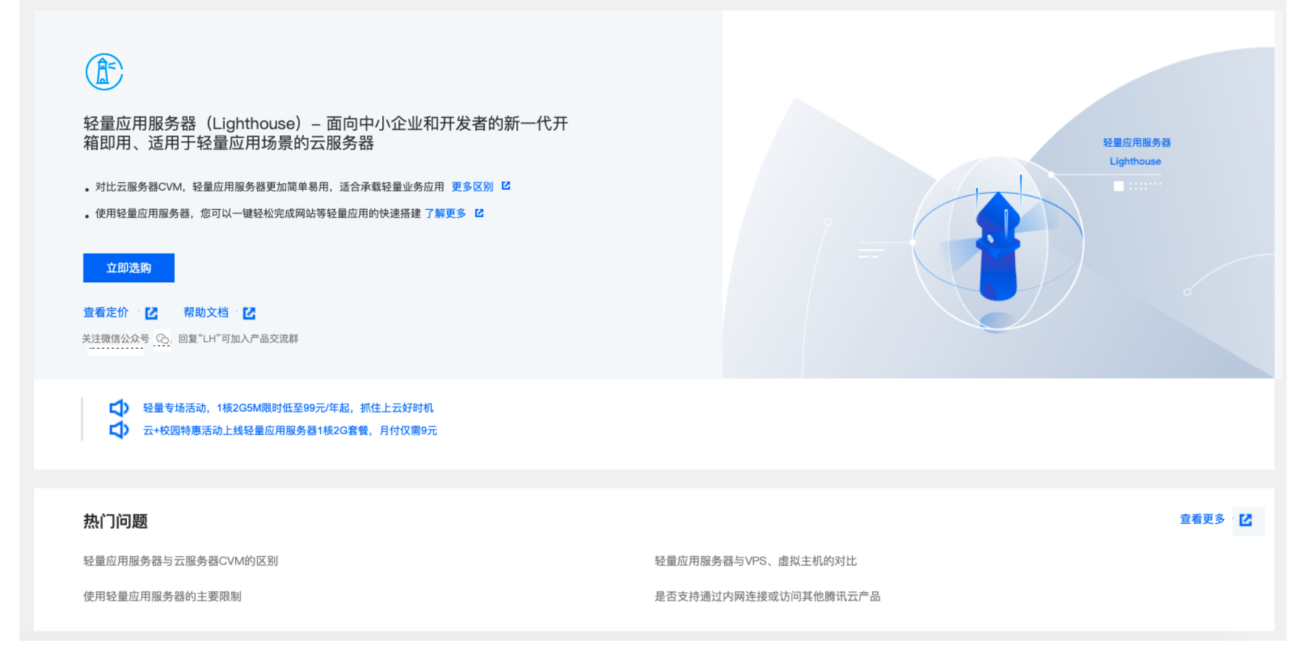Click speaker icon beside 云+校园 notice

pos(119,430)
